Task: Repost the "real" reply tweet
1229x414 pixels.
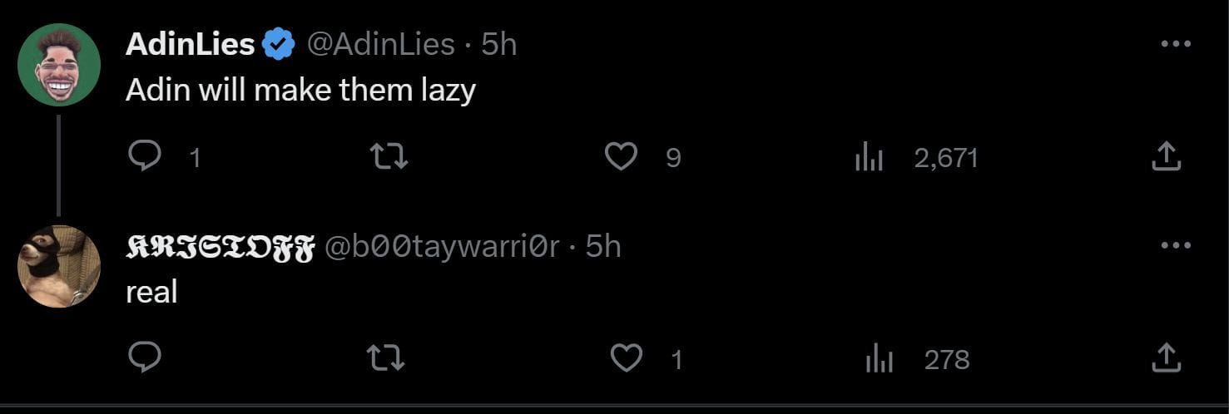Action: click(386, 358)
